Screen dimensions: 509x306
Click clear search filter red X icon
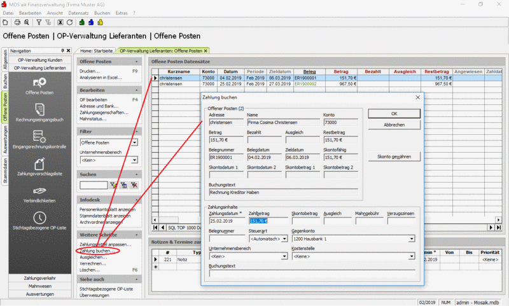[x=134, y=185]
